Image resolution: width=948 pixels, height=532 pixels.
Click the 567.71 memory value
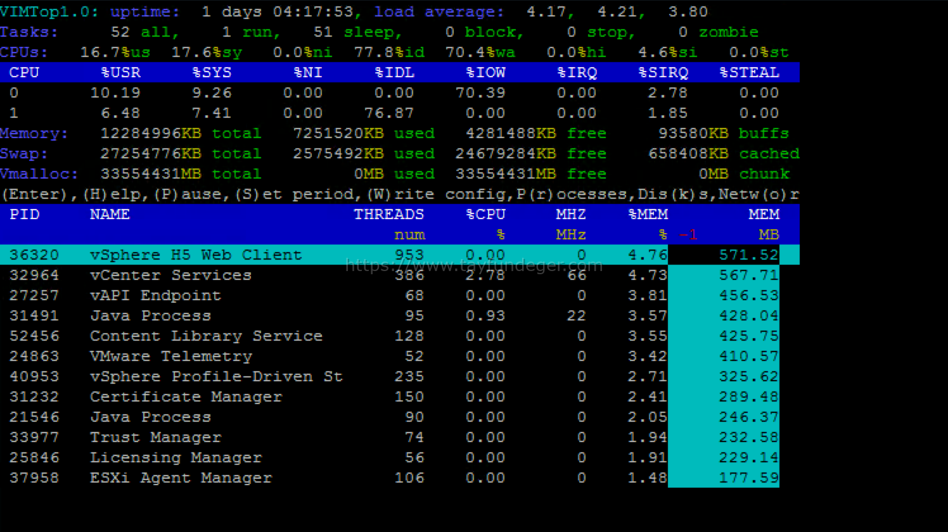(x=748, y=275)
